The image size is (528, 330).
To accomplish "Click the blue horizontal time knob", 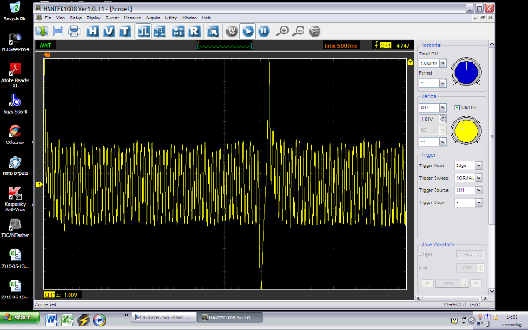I will [x=466, y=72].
